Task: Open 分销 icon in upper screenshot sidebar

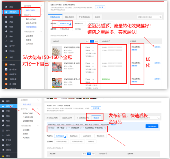Action: [x=6, y=41]
